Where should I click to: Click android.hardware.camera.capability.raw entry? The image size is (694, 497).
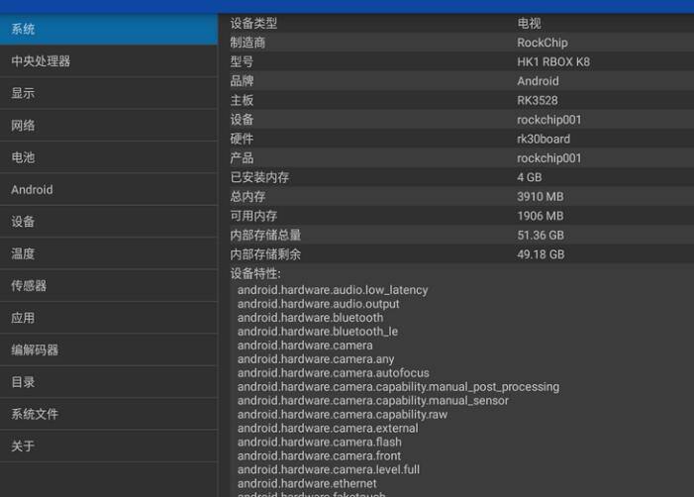pos(343,415)
